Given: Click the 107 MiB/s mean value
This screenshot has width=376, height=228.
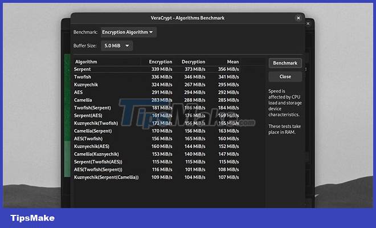Looking at the screenshot, I should pyautogui.click(x=228, y=177).
